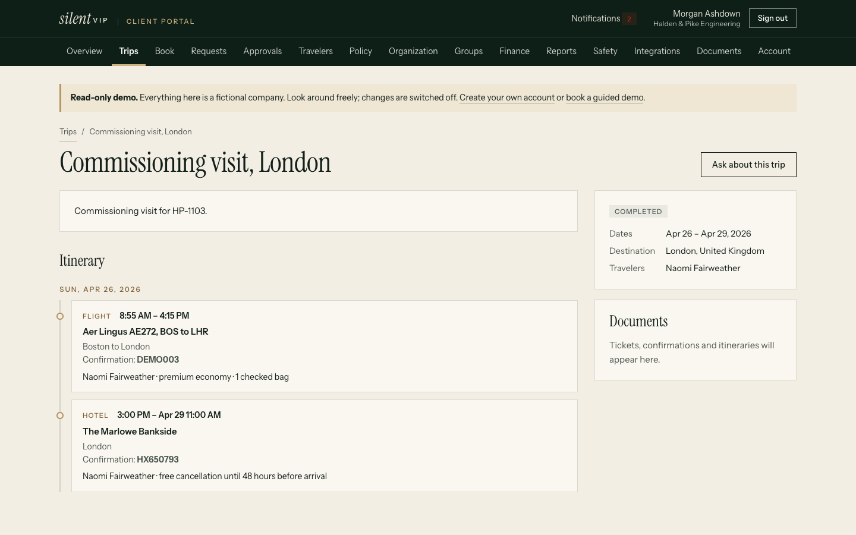This screenshot has height=535, width=856.
Task: Go to the Book tab
Action: (165, 51)
